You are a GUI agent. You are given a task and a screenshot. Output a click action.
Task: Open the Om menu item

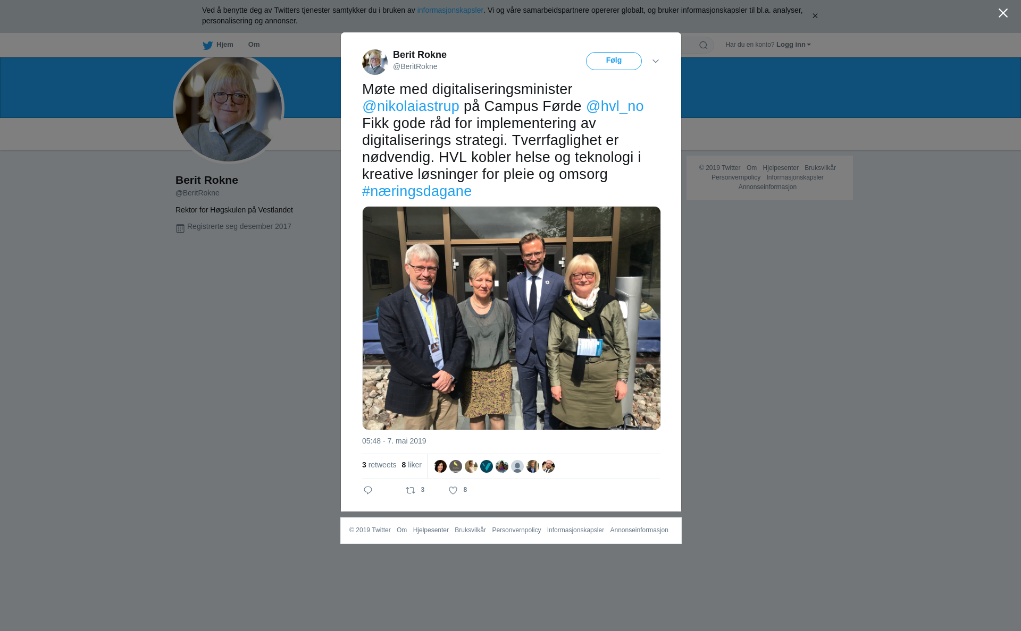(x=254, y=45)
